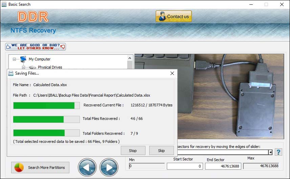This screenshot has width=290, height=179.
Task: Collapse the My Computer tree node
Action: [x=14, y=59]
